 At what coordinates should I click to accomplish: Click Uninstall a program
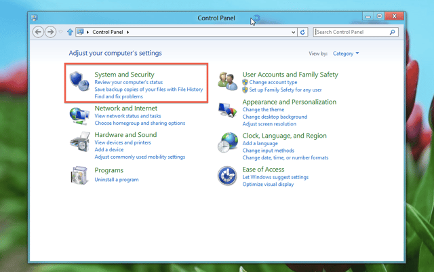117,180
